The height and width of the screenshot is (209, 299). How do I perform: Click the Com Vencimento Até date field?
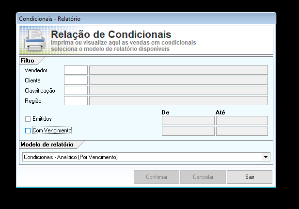[x=242, y=131]
